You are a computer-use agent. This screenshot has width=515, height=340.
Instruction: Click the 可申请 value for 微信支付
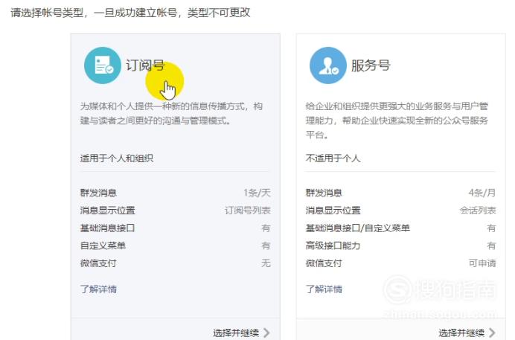(x=482, y=263)
